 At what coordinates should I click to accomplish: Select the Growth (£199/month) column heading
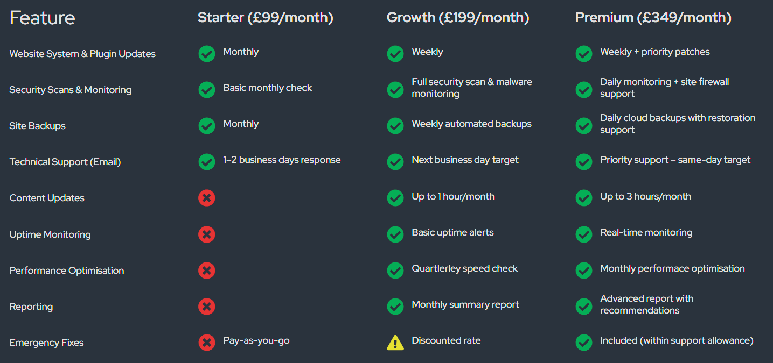click(458, 18)
